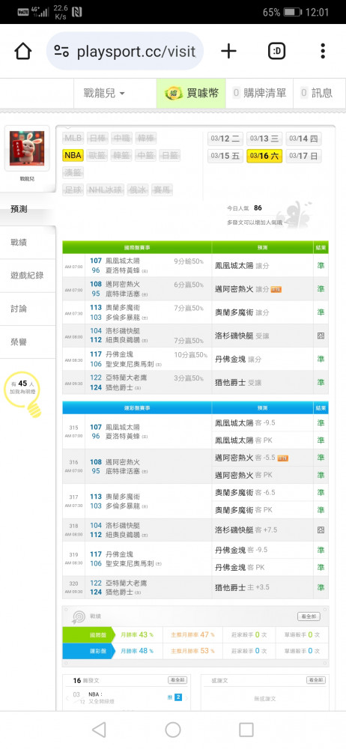346x749 pixels.
Task: Click the 丹佛金塊 客 -9.5 prediction
Action: 241,550
